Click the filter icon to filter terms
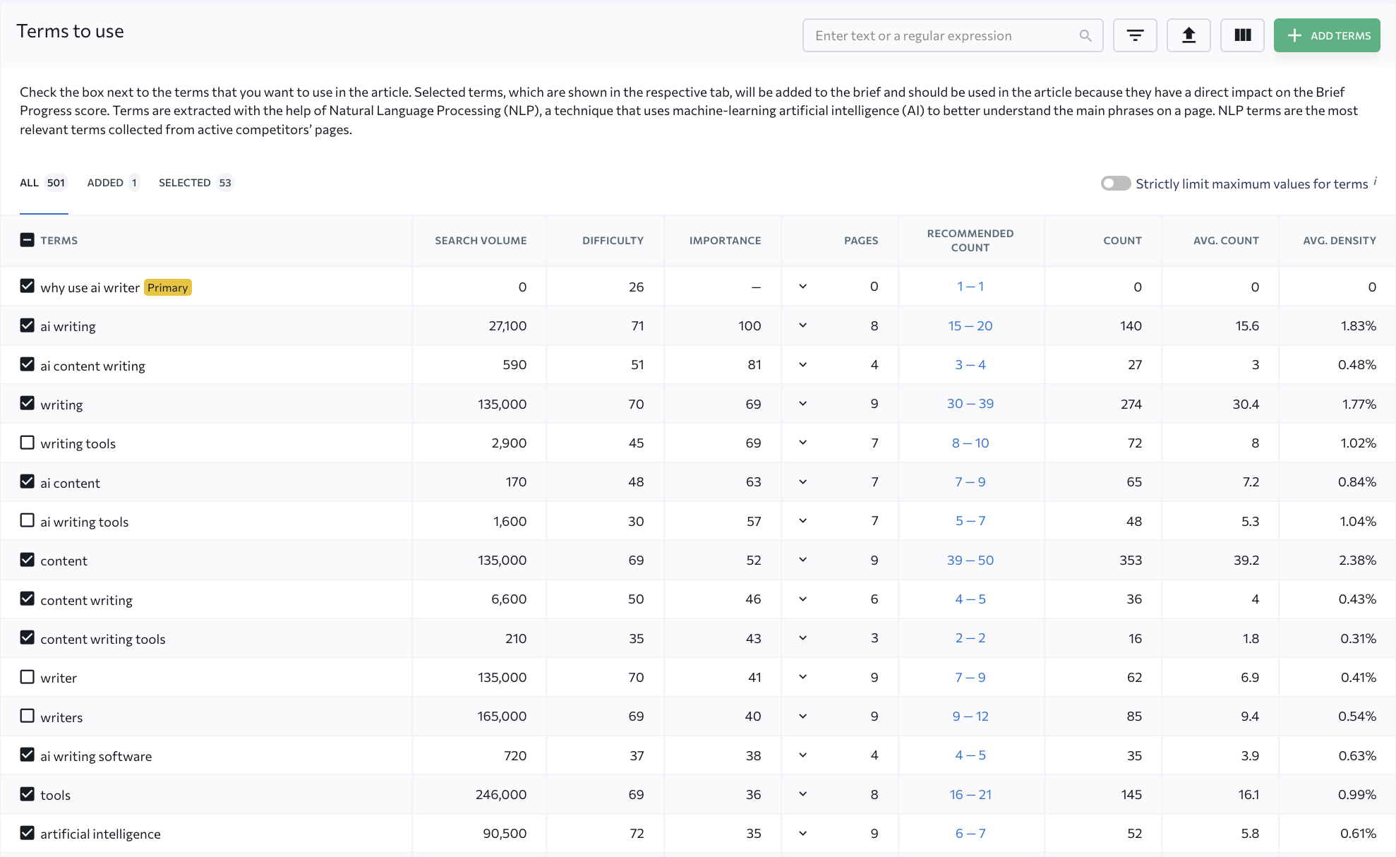 click(x=1135, y=35)
